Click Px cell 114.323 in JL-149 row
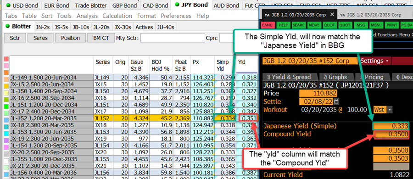413x179 pixels. coord(202,78)
